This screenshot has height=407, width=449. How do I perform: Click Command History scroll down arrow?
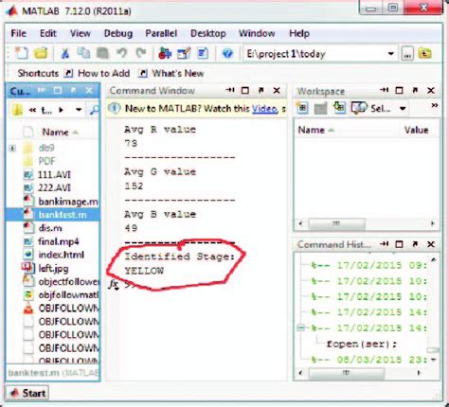[433, 360]
